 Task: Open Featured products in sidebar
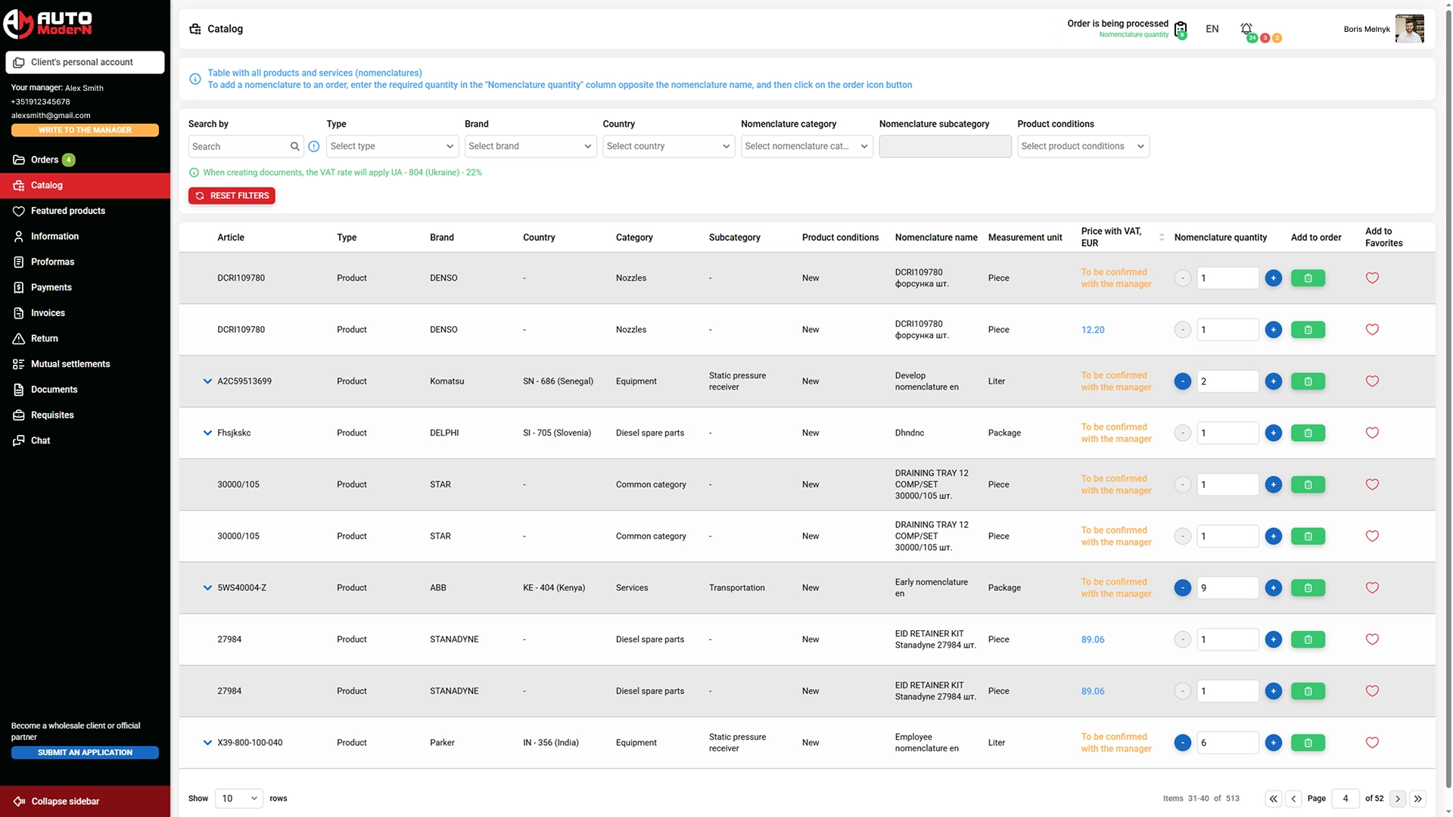click(x=68, y=211)
